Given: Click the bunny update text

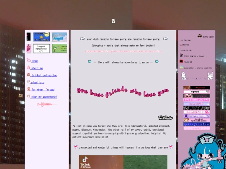Looking at the screenshot, I should point(208,37).
